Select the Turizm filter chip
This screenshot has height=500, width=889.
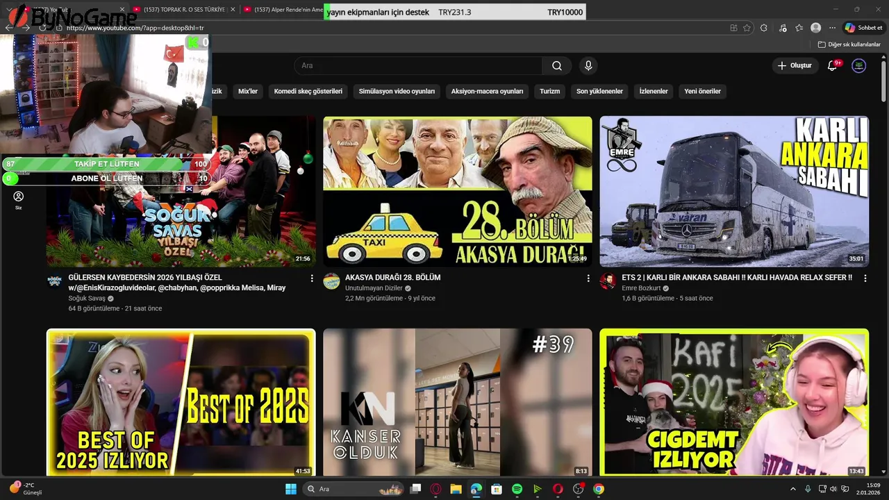pos(549,91)
